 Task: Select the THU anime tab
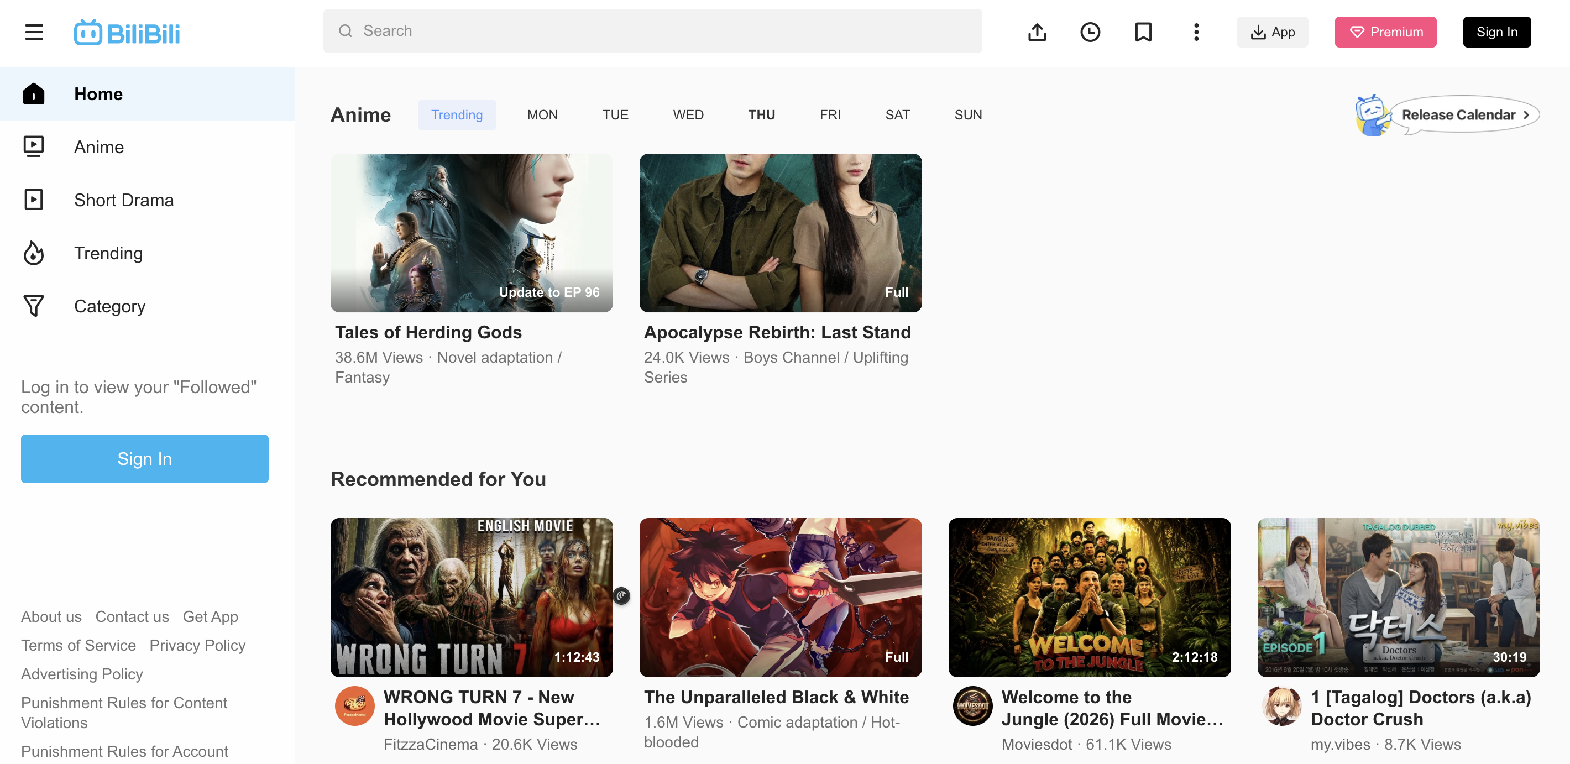[761, 114]
